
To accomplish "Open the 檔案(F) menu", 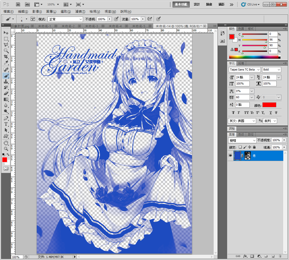I will (9, 12).
